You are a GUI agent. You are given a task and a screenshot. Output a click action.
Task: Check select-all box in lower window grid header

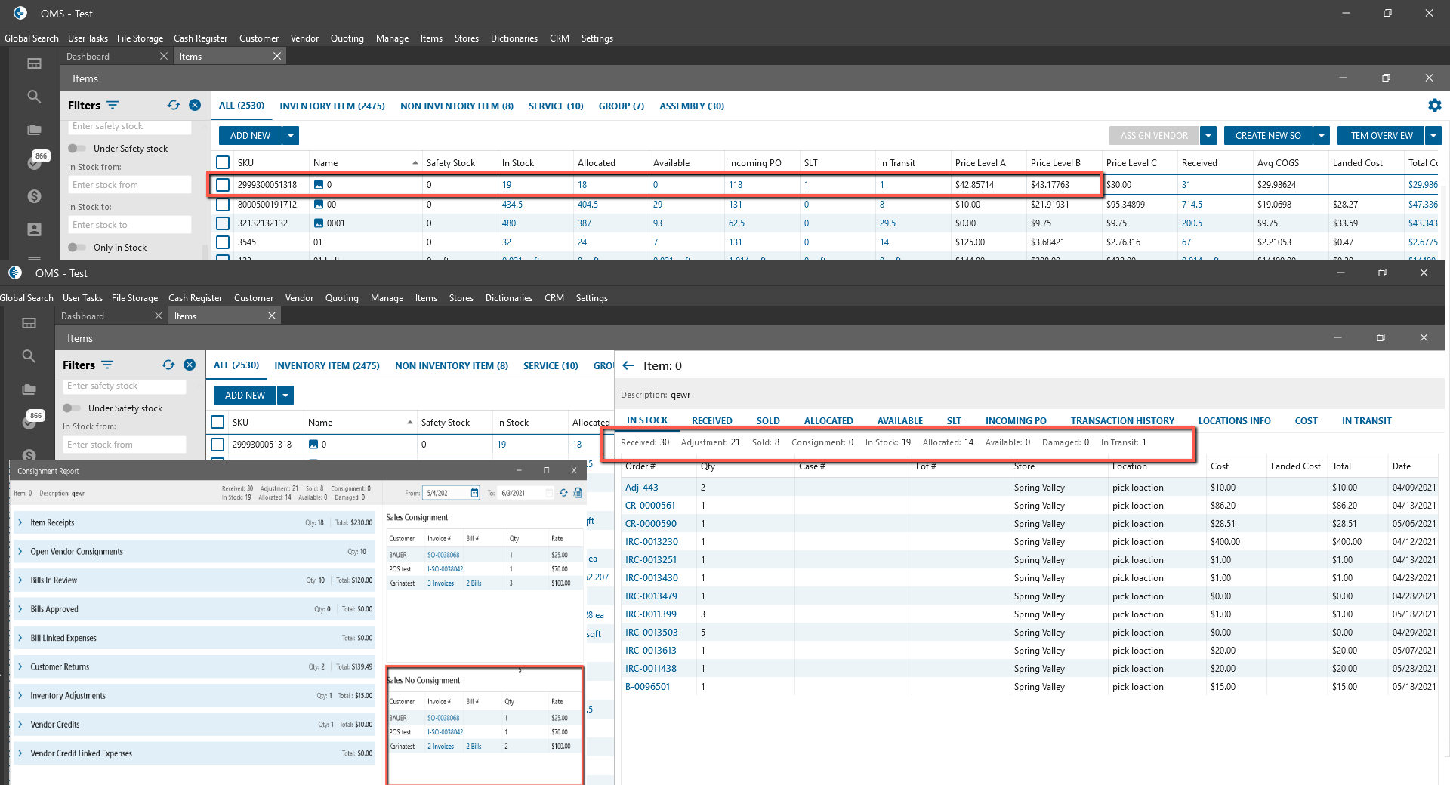click(217, 423)
